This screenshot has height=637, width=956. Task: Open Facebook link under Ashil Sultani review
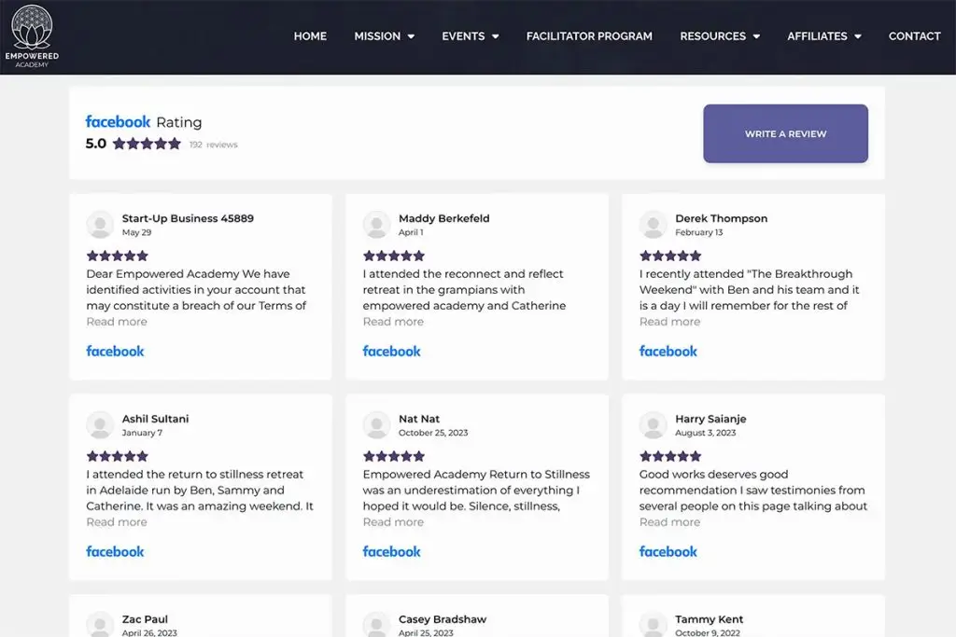115,552
